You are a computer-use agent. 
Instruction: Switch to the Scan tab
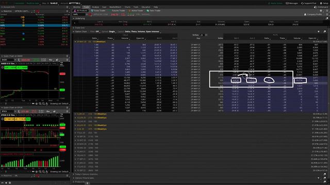coord(104,7)
